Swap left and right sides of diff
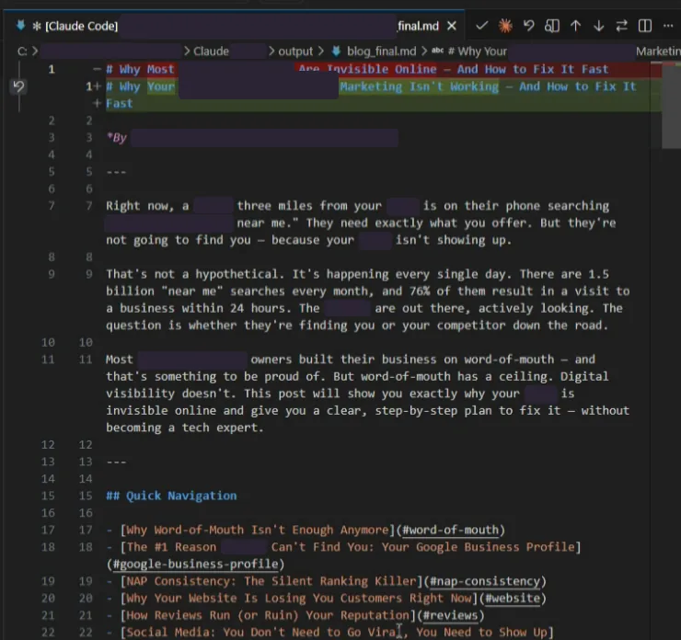The height and width of the screenshot is (640, 681). click(x=622, y=26)
